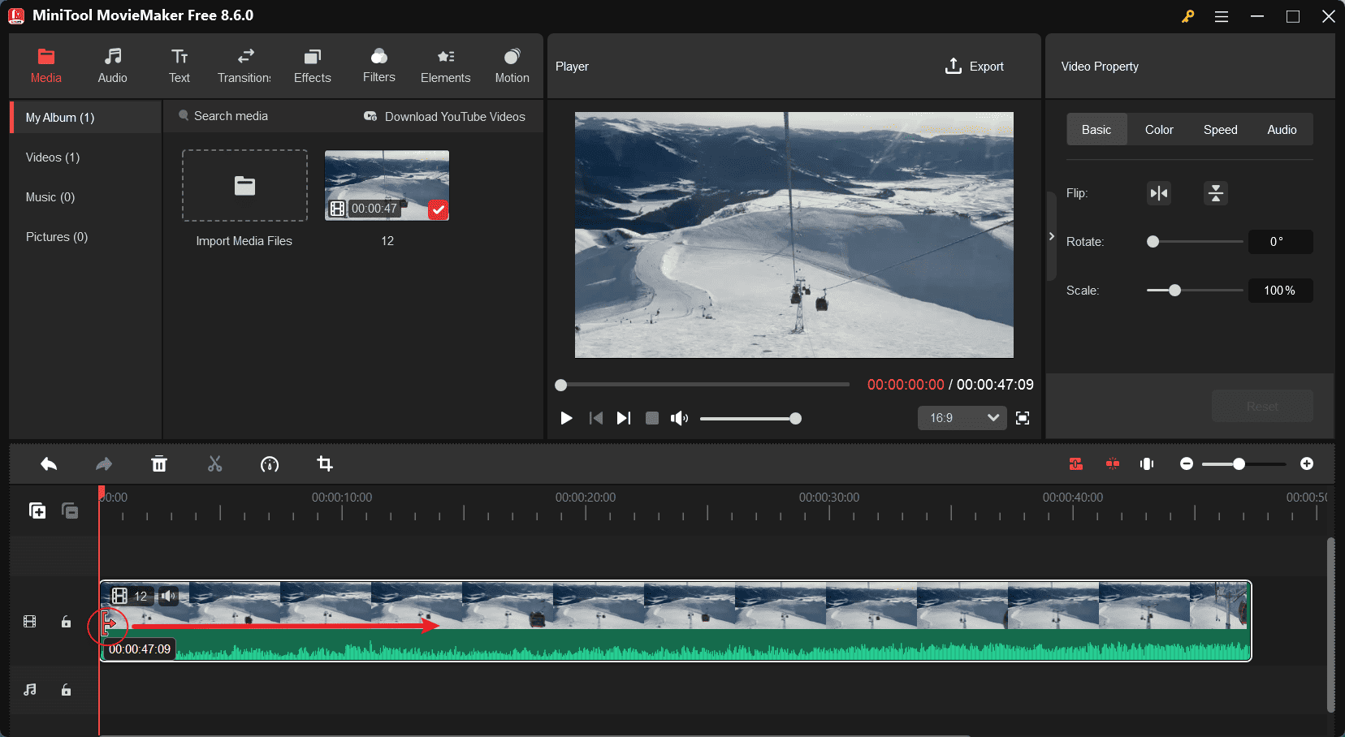
Task: Split clip with scissors tool
Action: point(214,464)
